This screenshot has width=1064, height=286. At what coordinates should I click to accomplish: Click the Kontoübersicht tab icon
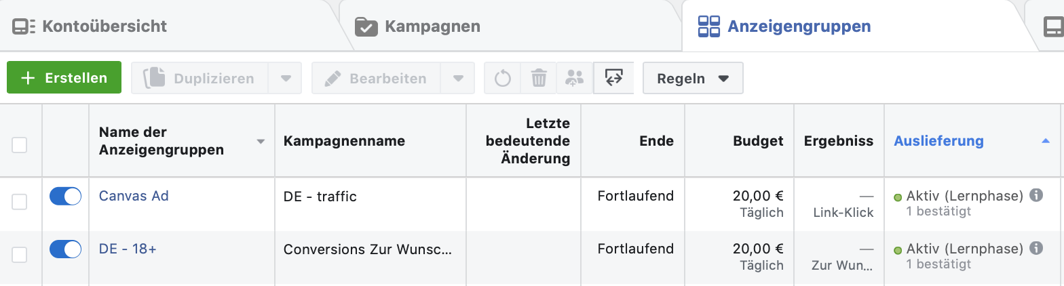click(24, 27)
